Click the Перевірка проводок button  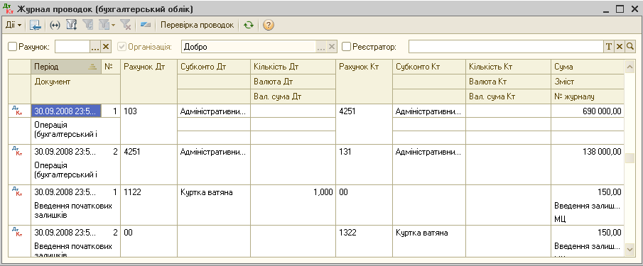(x=198, y=25)
